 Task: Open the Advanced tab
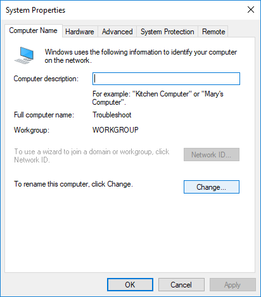click(x=117, y=32)
